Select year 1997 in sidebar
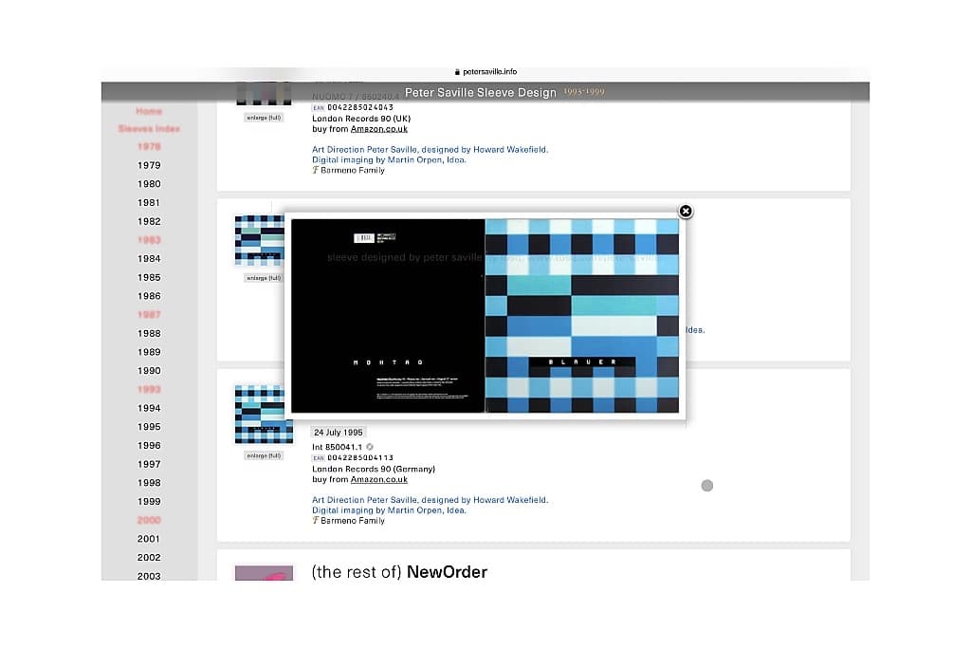The image size is (971, 648). pyautogui.click(x=149, y=464)
